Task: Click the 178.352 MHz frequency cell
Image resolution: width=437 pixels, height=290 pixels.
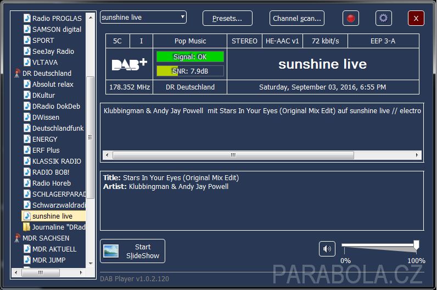Action: coord(130,87)
